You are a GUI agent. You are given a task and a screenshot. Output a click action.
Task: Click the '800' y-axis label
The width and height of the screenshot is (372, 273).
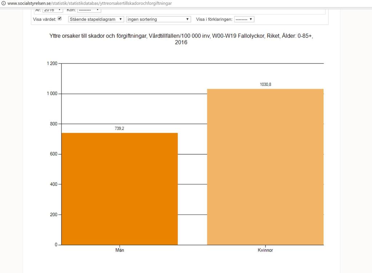53,124
